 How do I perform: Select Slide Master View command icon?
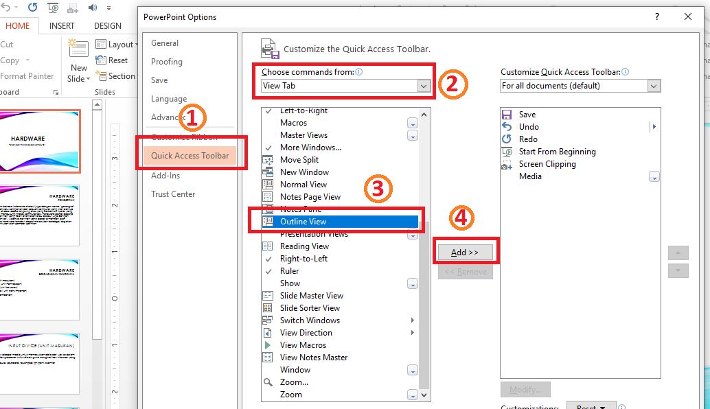268,296
